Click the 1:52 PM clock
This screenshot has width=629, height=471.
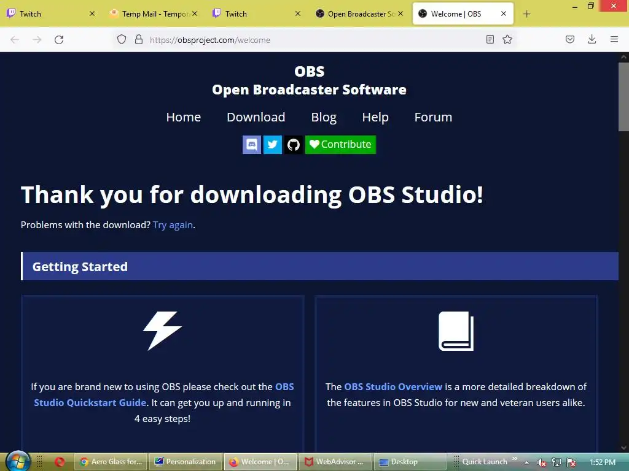tap(602, 462)
